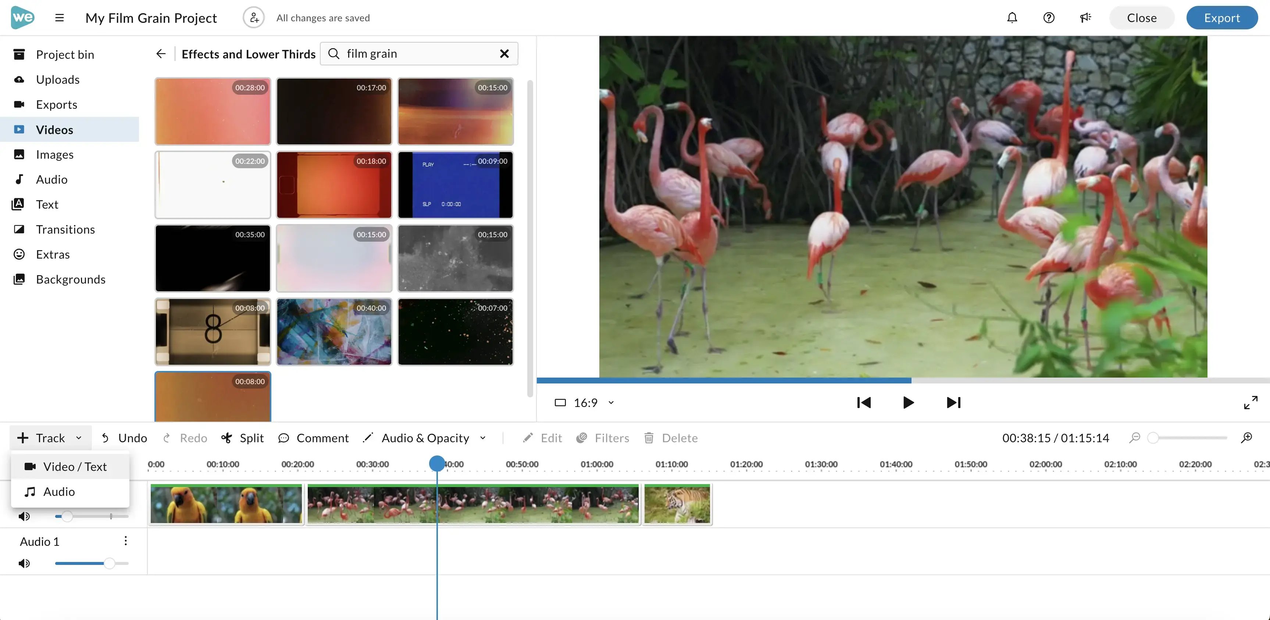This screenshot has width=1270, height=620.
Task: Open the hamburger menu
Action: tap(60, 18)
